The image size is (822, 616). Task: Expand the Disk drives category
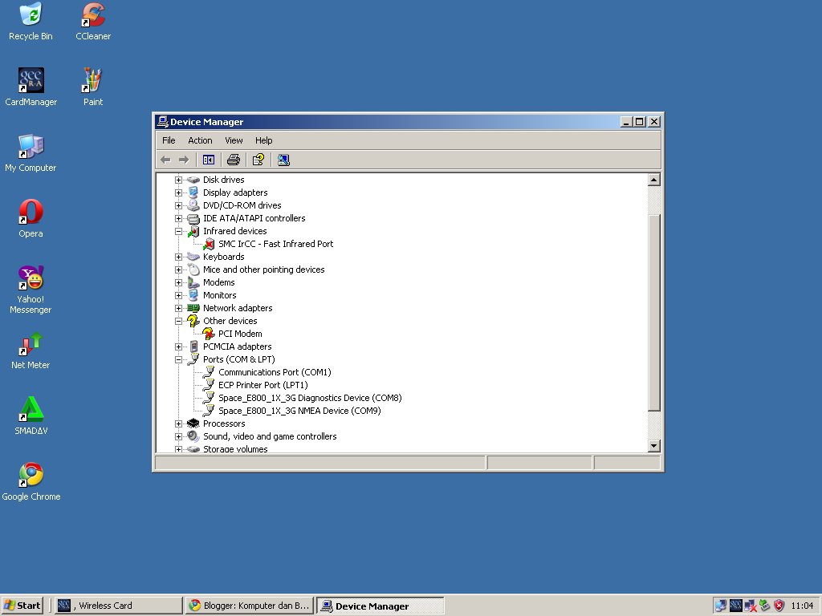click(179, 180)
